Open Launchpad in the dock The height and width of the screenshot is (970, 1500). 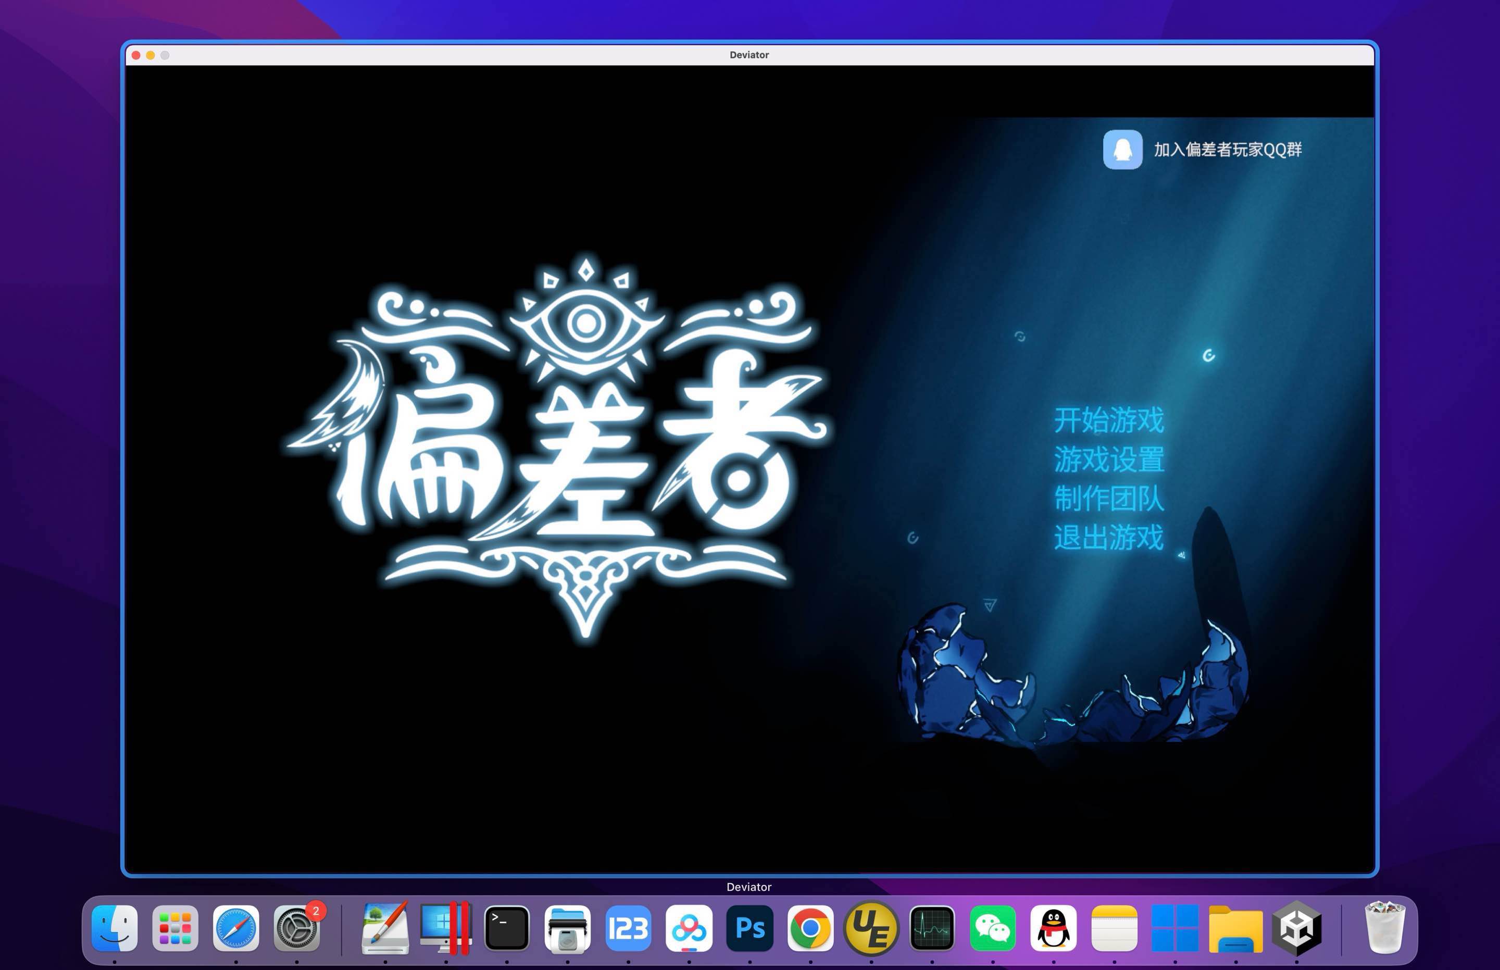(175, 928)
